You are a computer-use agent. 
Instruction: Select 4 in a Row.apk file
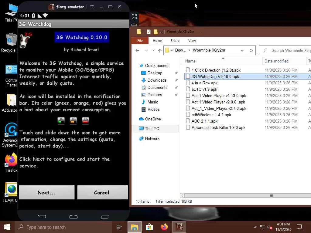point(204,83)
